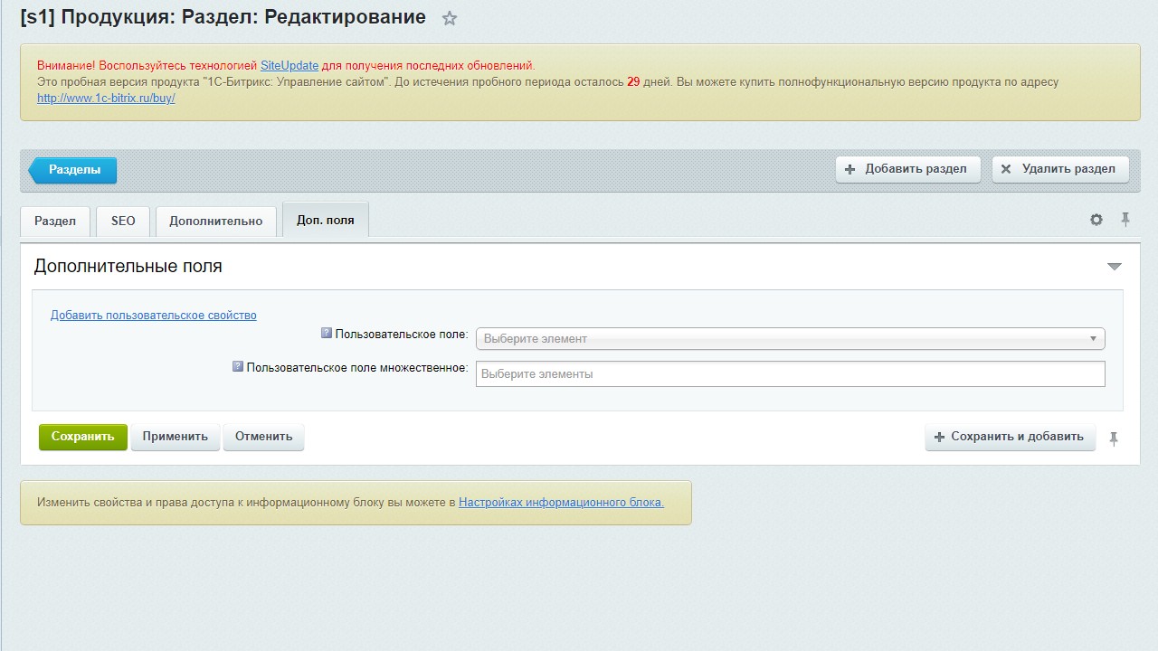Show help for Пользовательское поле множественное
1158x651 pixels.
[238, 367]
